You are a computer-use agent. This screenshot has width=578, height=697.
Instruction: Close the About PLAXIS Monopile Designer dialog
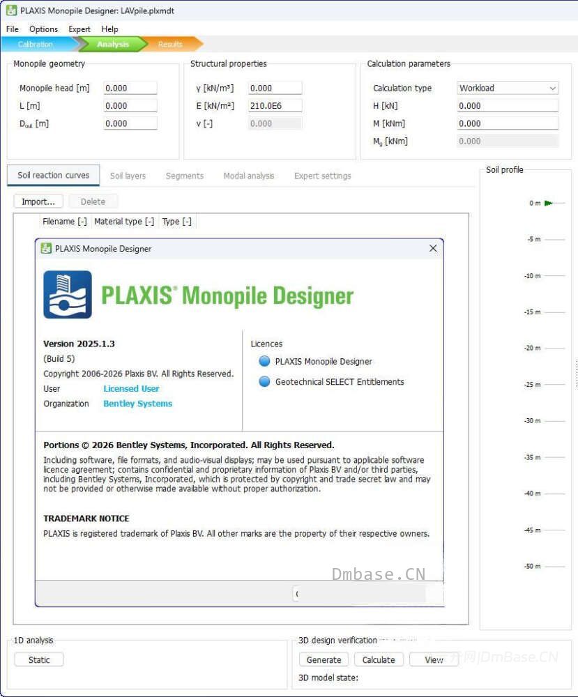click(x=433, y=249)
